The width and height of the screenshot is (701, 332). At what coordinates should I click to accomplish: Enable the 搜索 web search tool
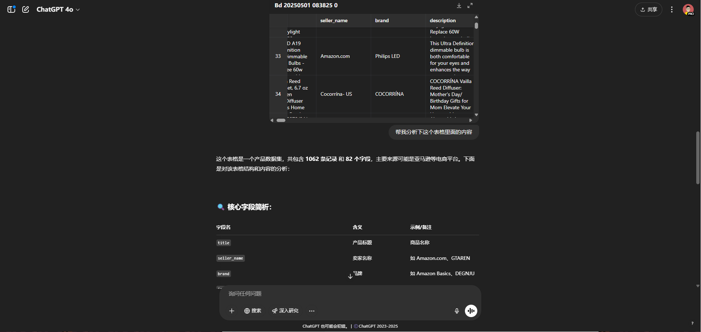coord(253,311)
